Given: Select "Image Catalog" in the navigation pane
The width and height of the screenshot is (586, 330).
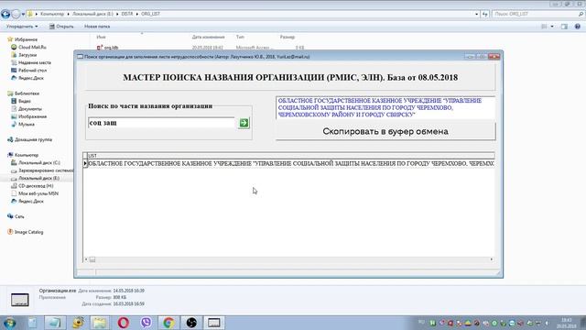Looking at the screenshot, I should pyautogui.click(x=28, y=232).
